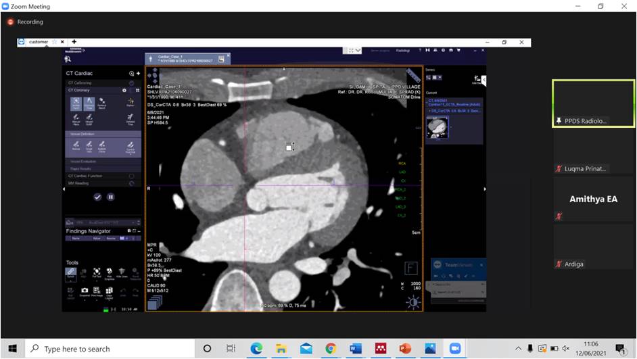Screen dimensions: 637x359
Task: Click the Hide Lines tool icon
Action: (x=122, y=272)
